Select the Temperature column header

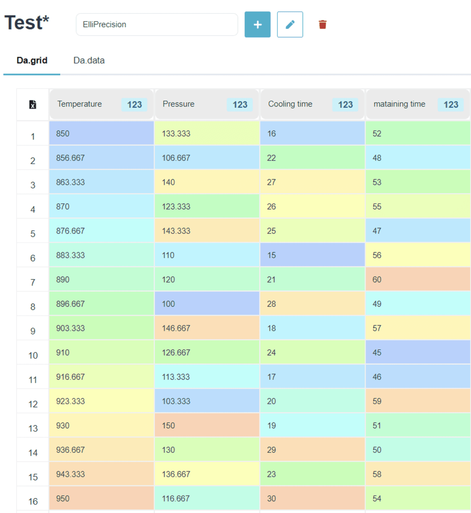click(80, 104)
